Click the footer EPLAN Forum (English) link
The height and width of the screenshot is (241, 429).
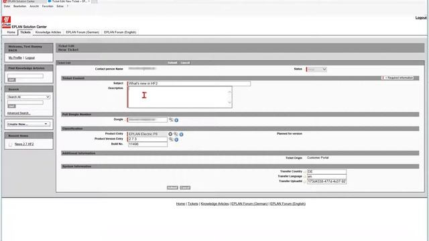288,204
